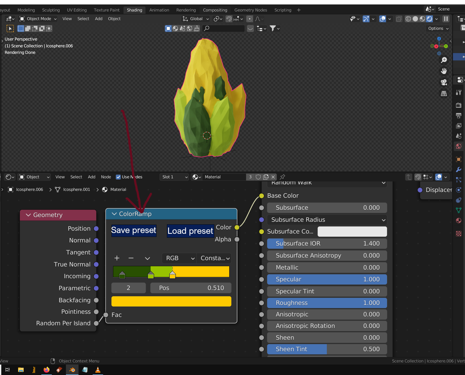Unlink material with X button
Screen dimensions: 465x375
tap(273, 177)
